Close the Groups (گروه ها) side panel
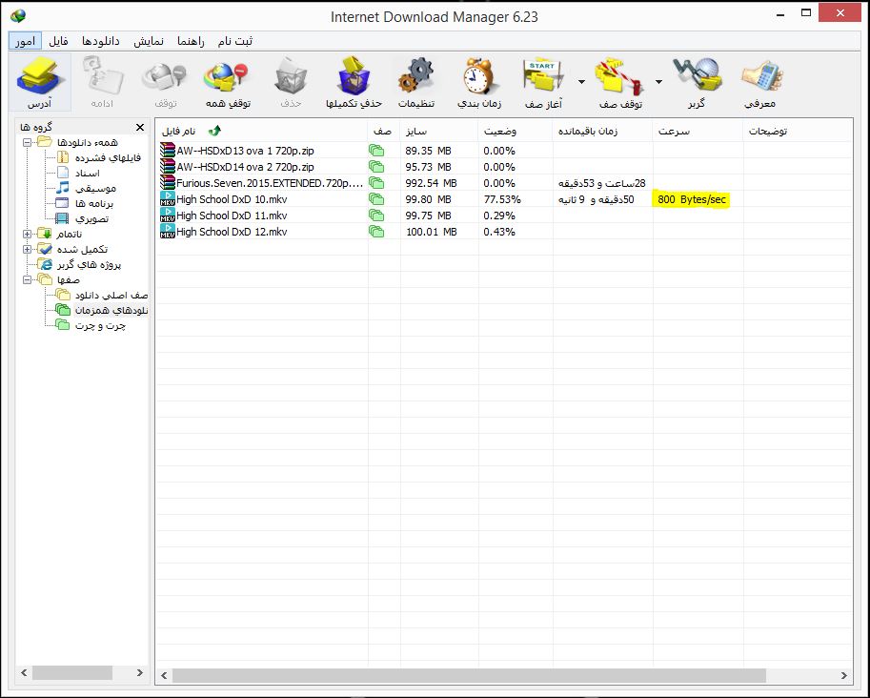This screenshot has width=870, height=698. [x=140, y=127]
